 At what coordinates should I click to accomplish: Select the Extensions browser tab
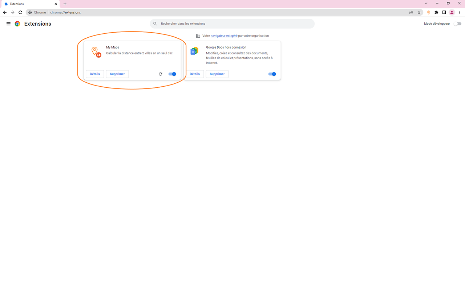coord(30,4)
